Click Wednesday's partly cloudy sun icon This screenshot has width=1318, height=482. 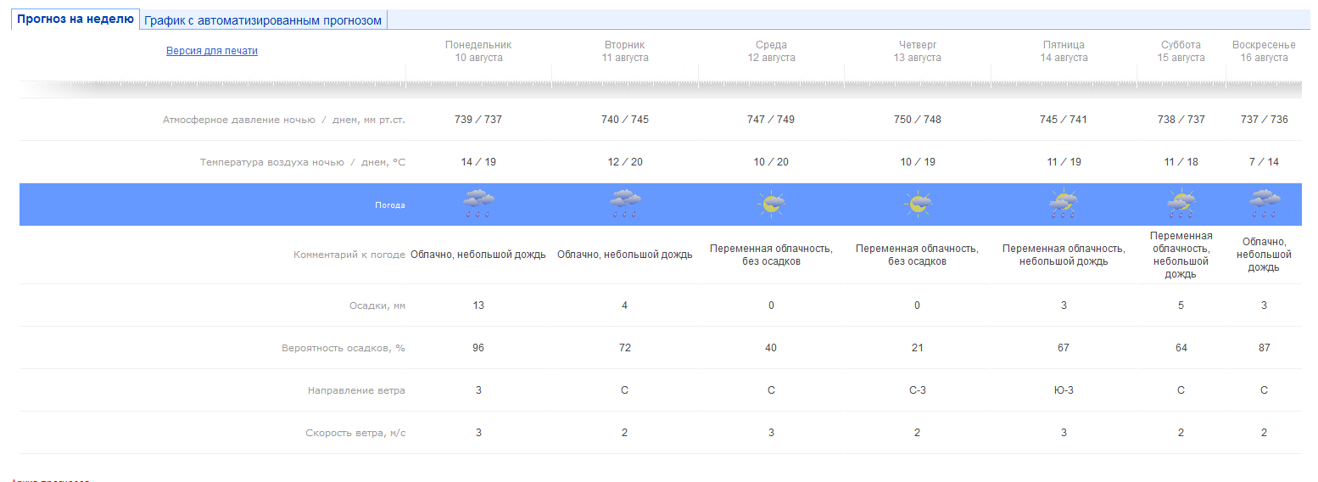click(771, 205)
